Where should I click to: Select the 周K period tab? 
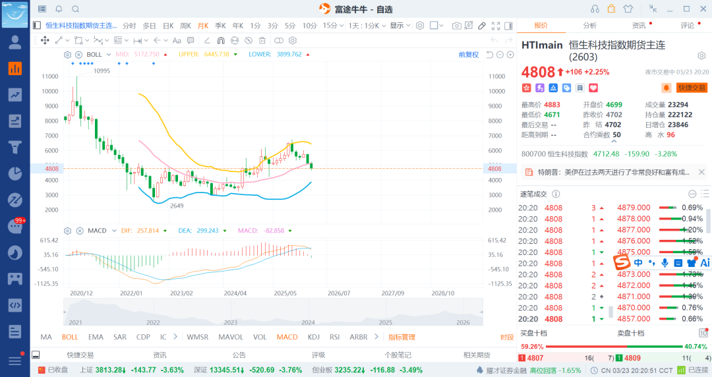185,26
